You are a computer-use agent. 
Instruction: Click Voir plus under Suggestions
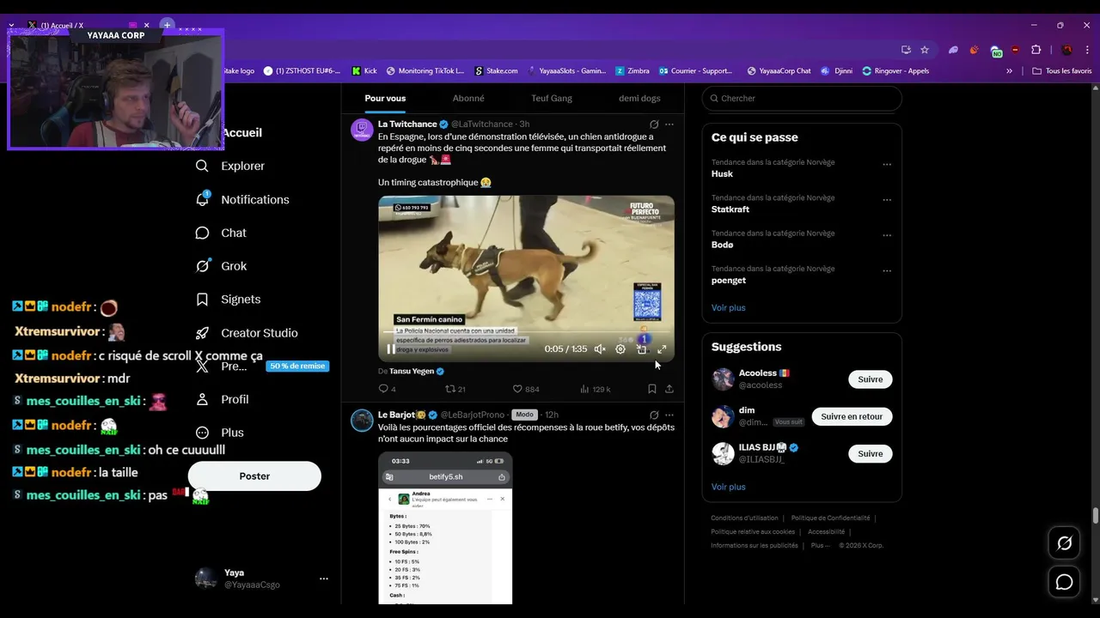click(729, 487)
